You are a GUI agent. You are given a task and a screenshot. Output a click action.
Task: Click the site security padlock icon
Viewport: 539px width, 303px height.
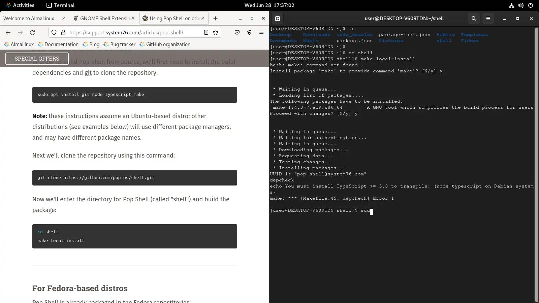(x=63, y=32)
